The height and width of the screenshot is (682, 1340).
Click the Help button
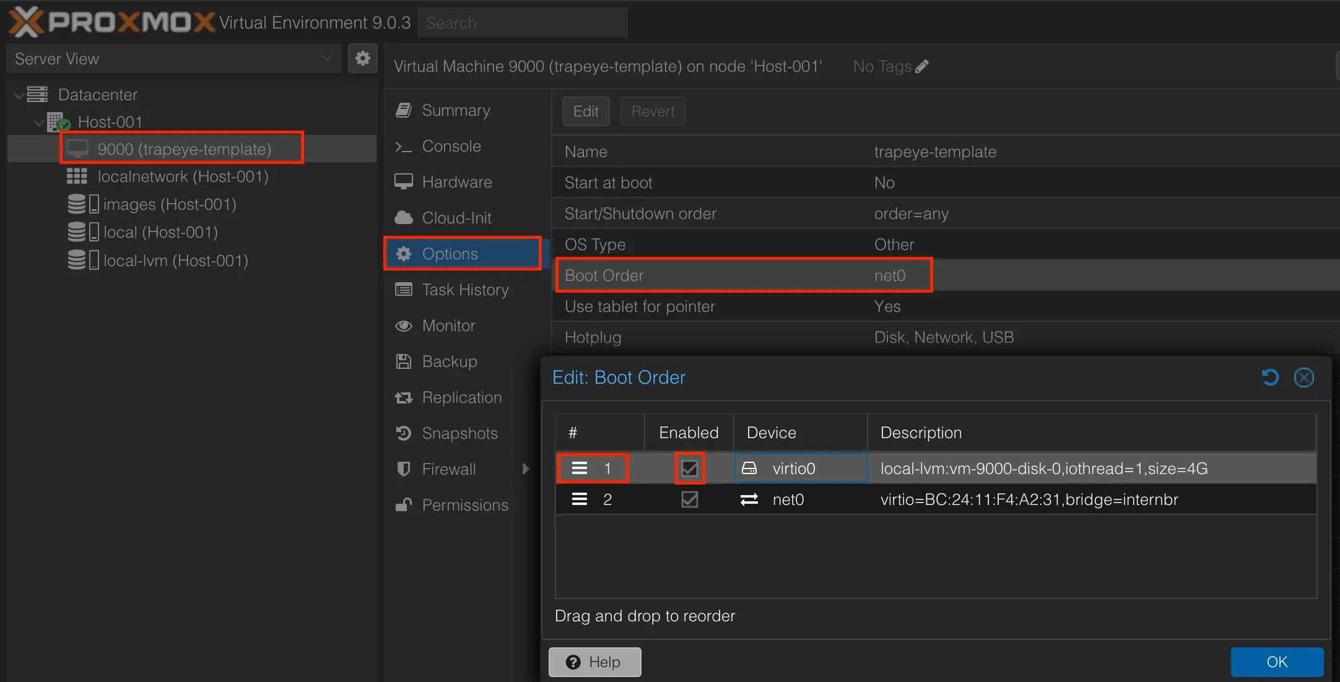point(594,662)
